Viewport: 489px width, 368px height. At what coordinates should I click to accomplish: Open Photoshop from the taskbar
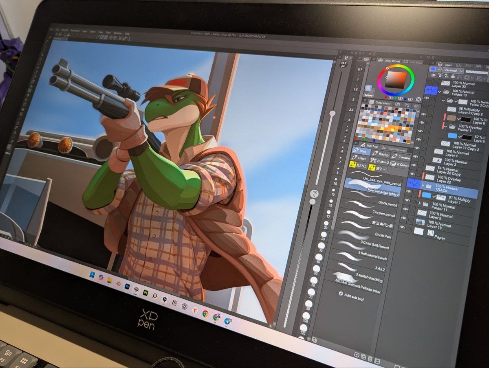point(128,287)
